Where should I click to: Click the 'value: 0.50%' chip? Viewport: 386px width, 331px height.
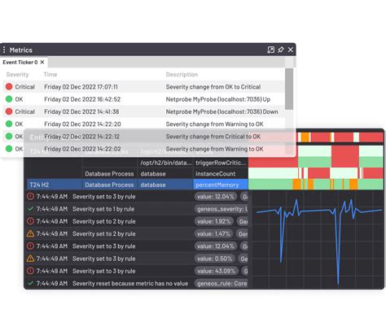(x=215, y=259)
